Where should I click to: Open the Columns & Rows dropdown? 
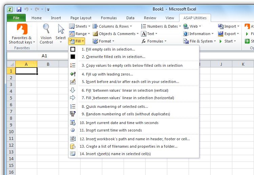tap(112, 26)
